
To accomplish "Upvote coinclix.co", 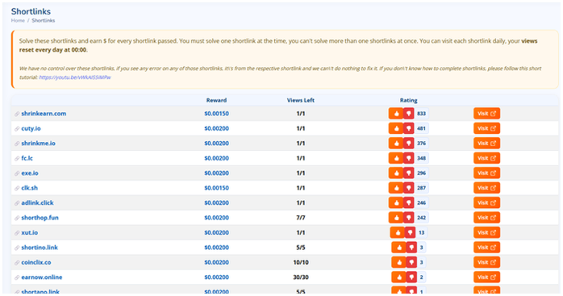I will point(398,263).
